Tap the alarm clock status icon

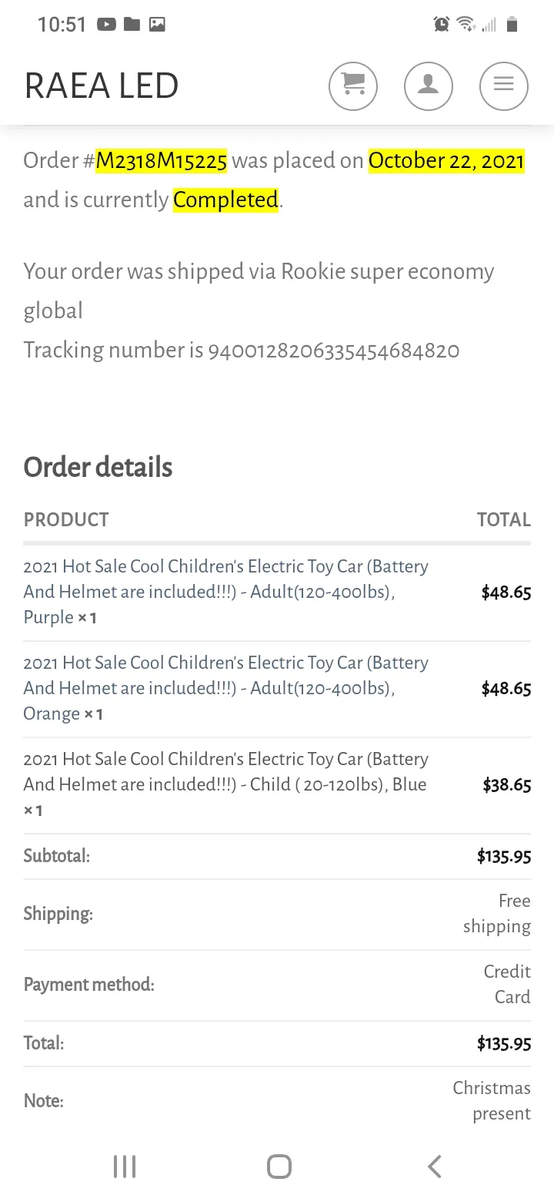point(442,25)
